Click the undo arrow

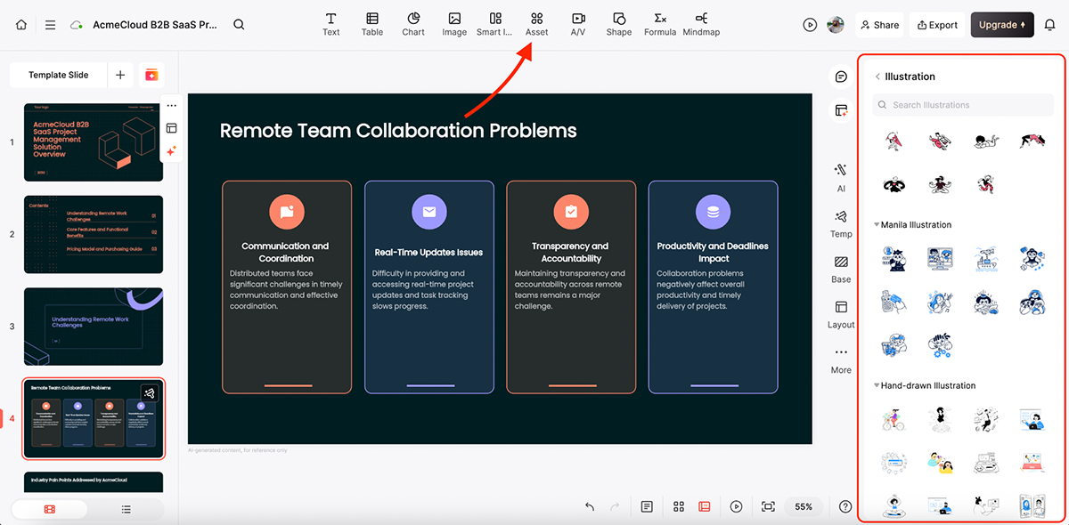(x=590, y=506)
